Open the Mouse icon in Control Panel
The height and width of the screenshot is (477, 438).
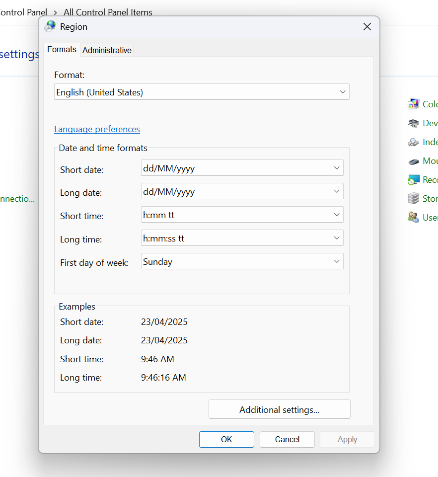(413, 161)
